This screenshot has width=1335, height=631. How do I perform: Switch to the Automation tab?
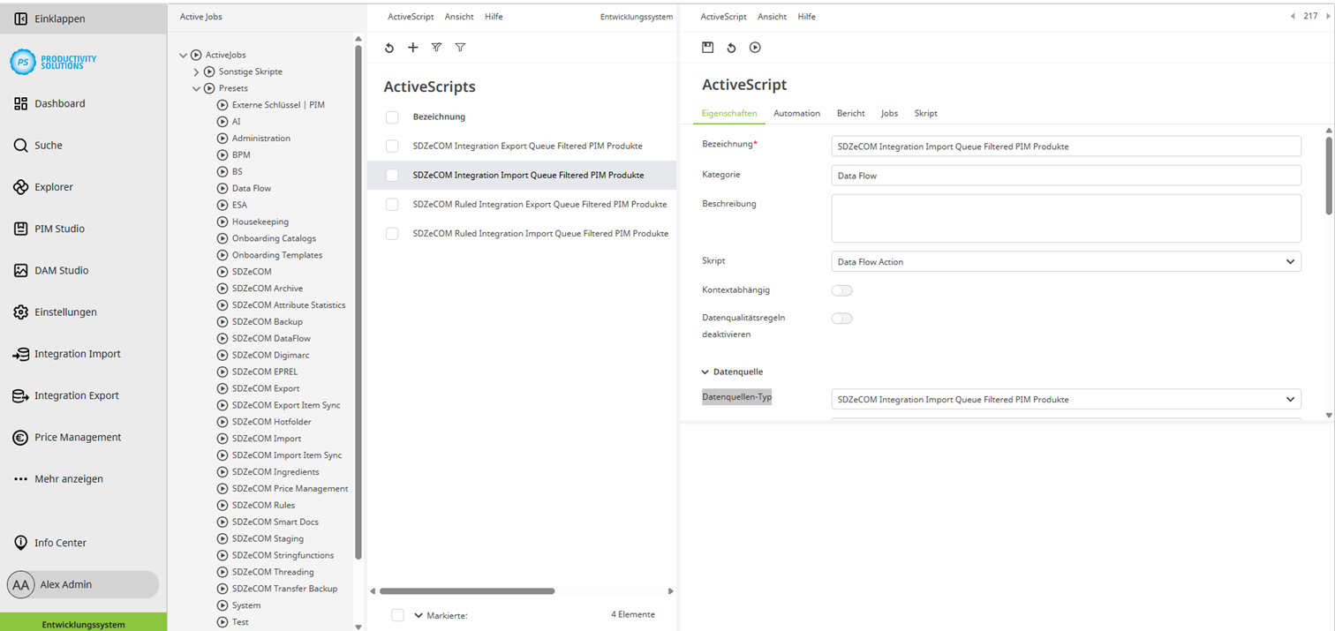796,113
